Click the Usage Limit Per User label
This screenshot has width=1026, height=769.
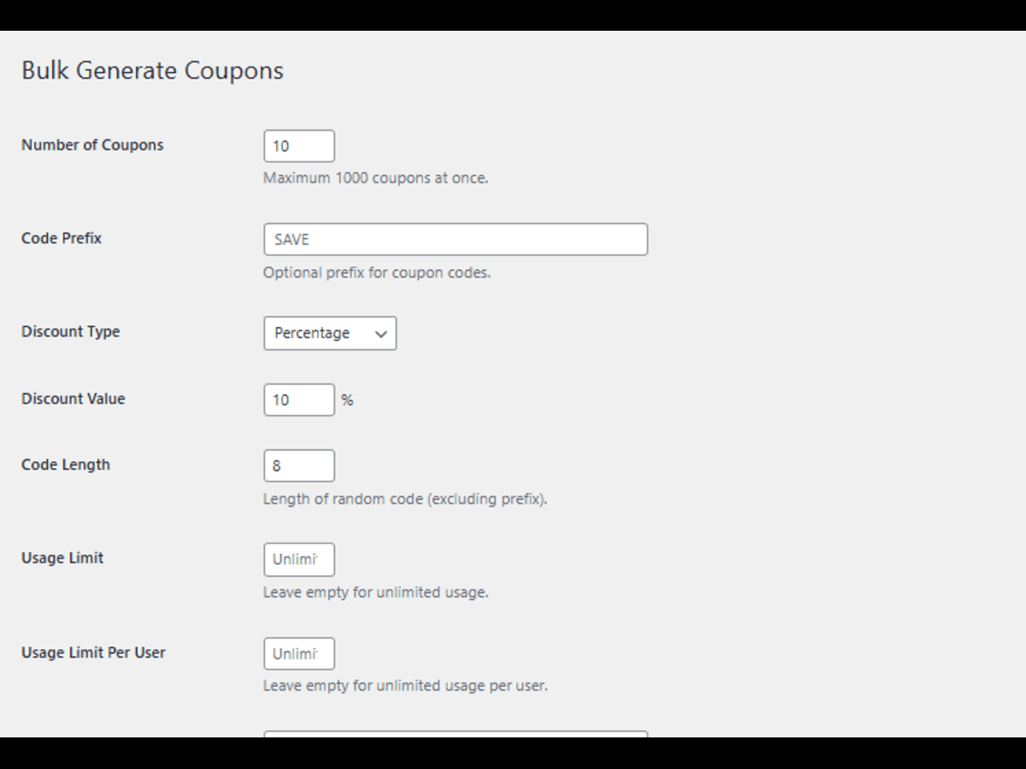coord(93,653)
